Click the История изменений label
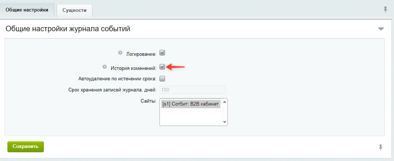Image resolution: width=394 pixels, height=161 pixels. [x=134, y=68]
